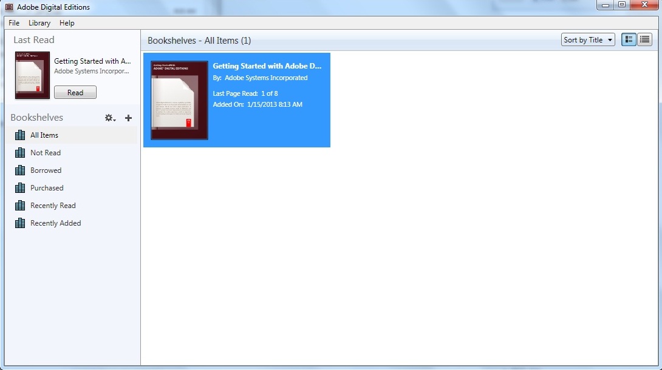Click 'By: Adobe Systems Incorporated' in book card
The width and height of the screenshot is (662, 370).
pyautogui.click(x=260, y=78)
